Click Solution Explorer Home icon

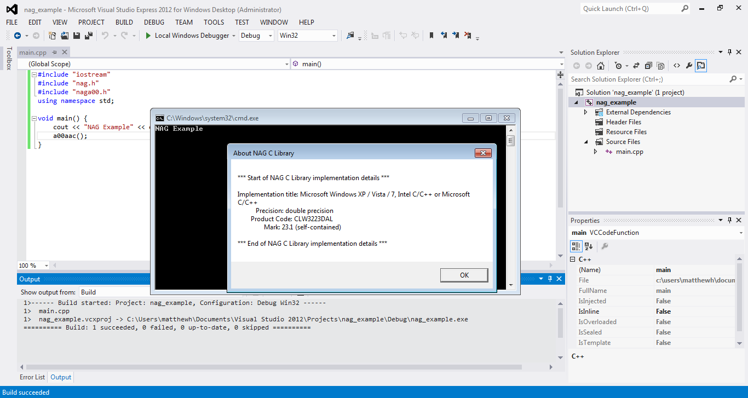point(601,66)
